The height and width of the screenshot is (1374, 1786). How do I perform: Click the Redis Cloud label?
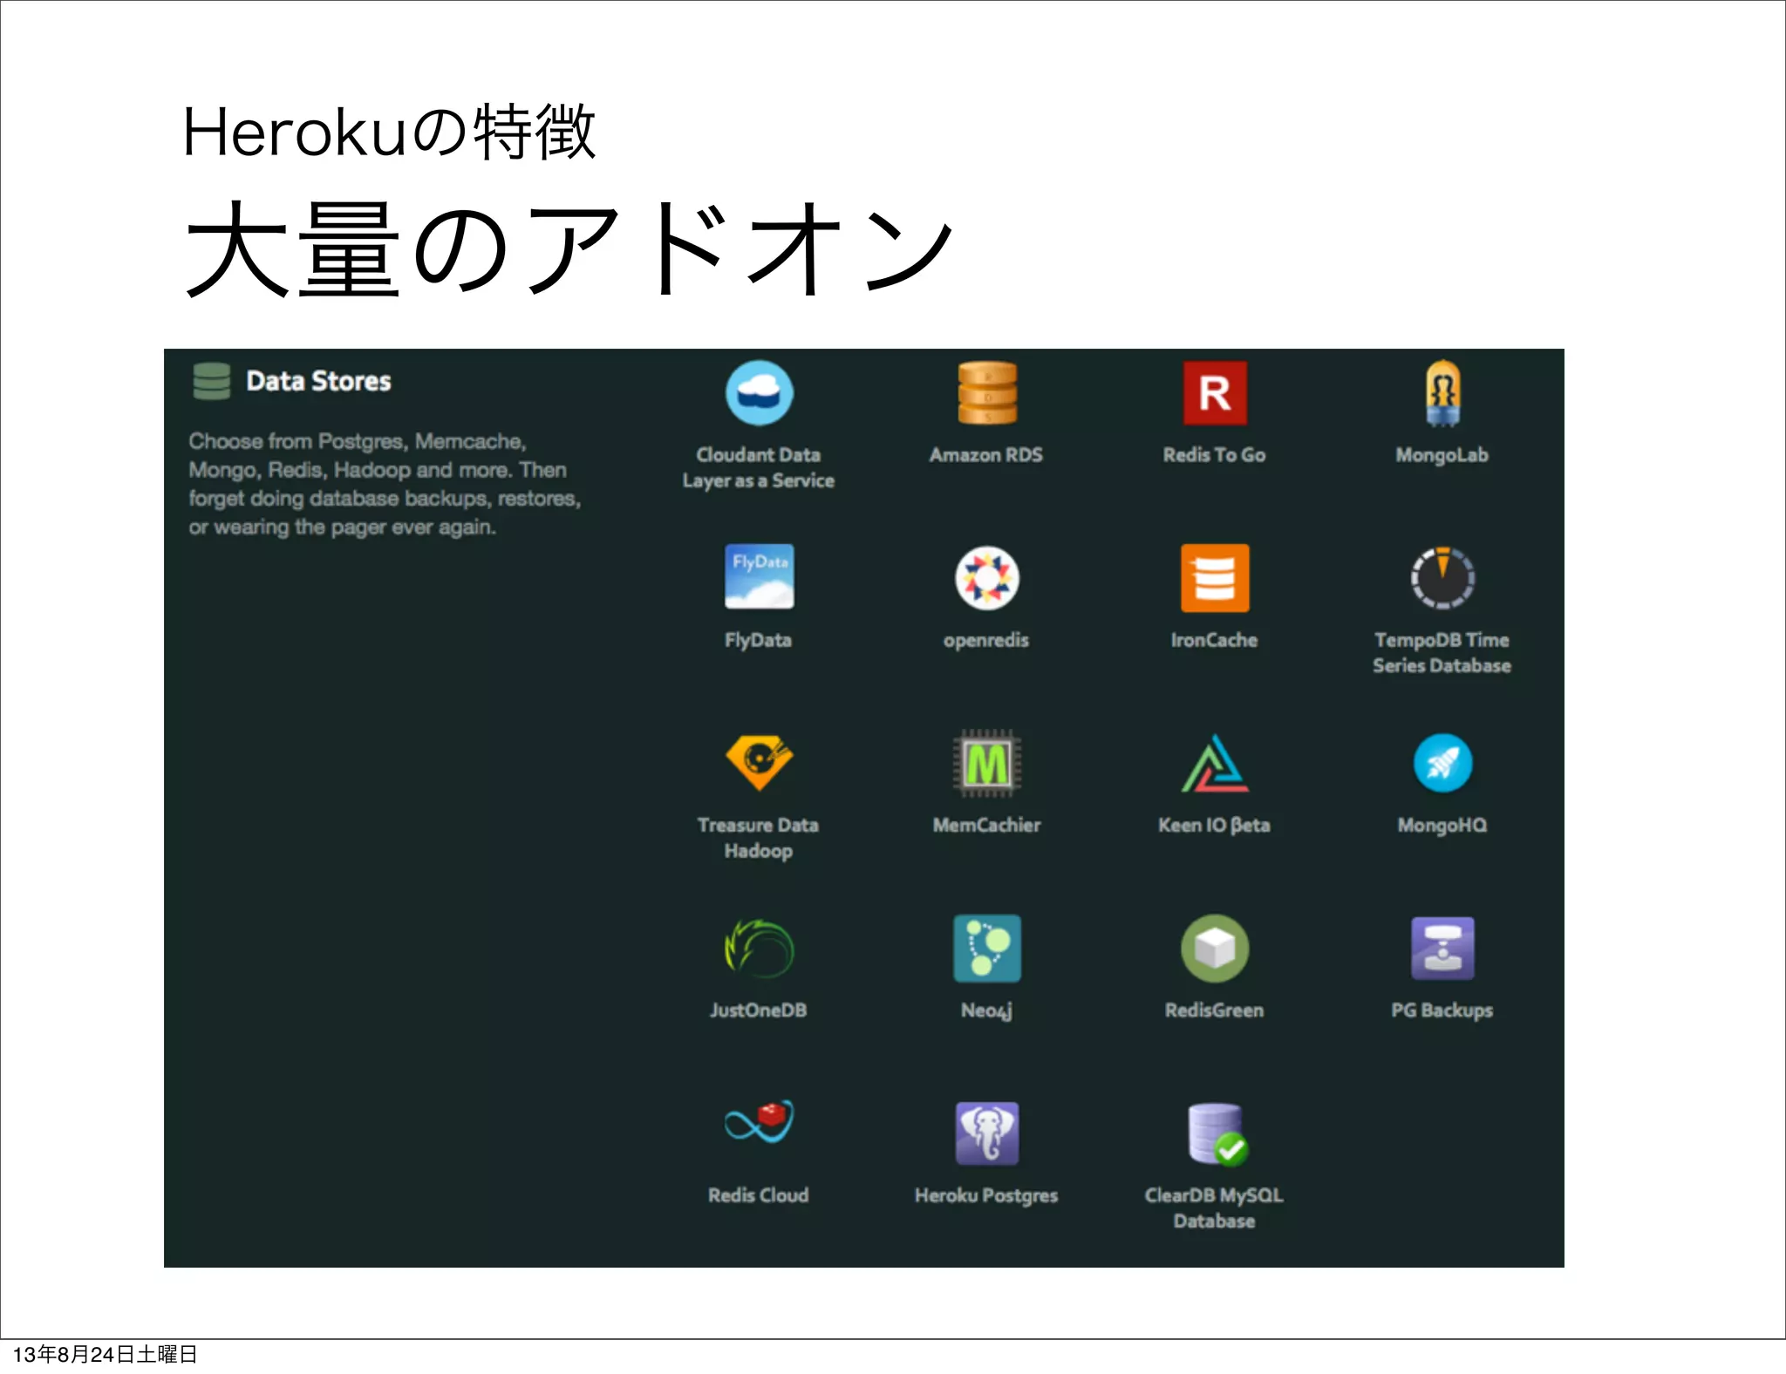759,1195
